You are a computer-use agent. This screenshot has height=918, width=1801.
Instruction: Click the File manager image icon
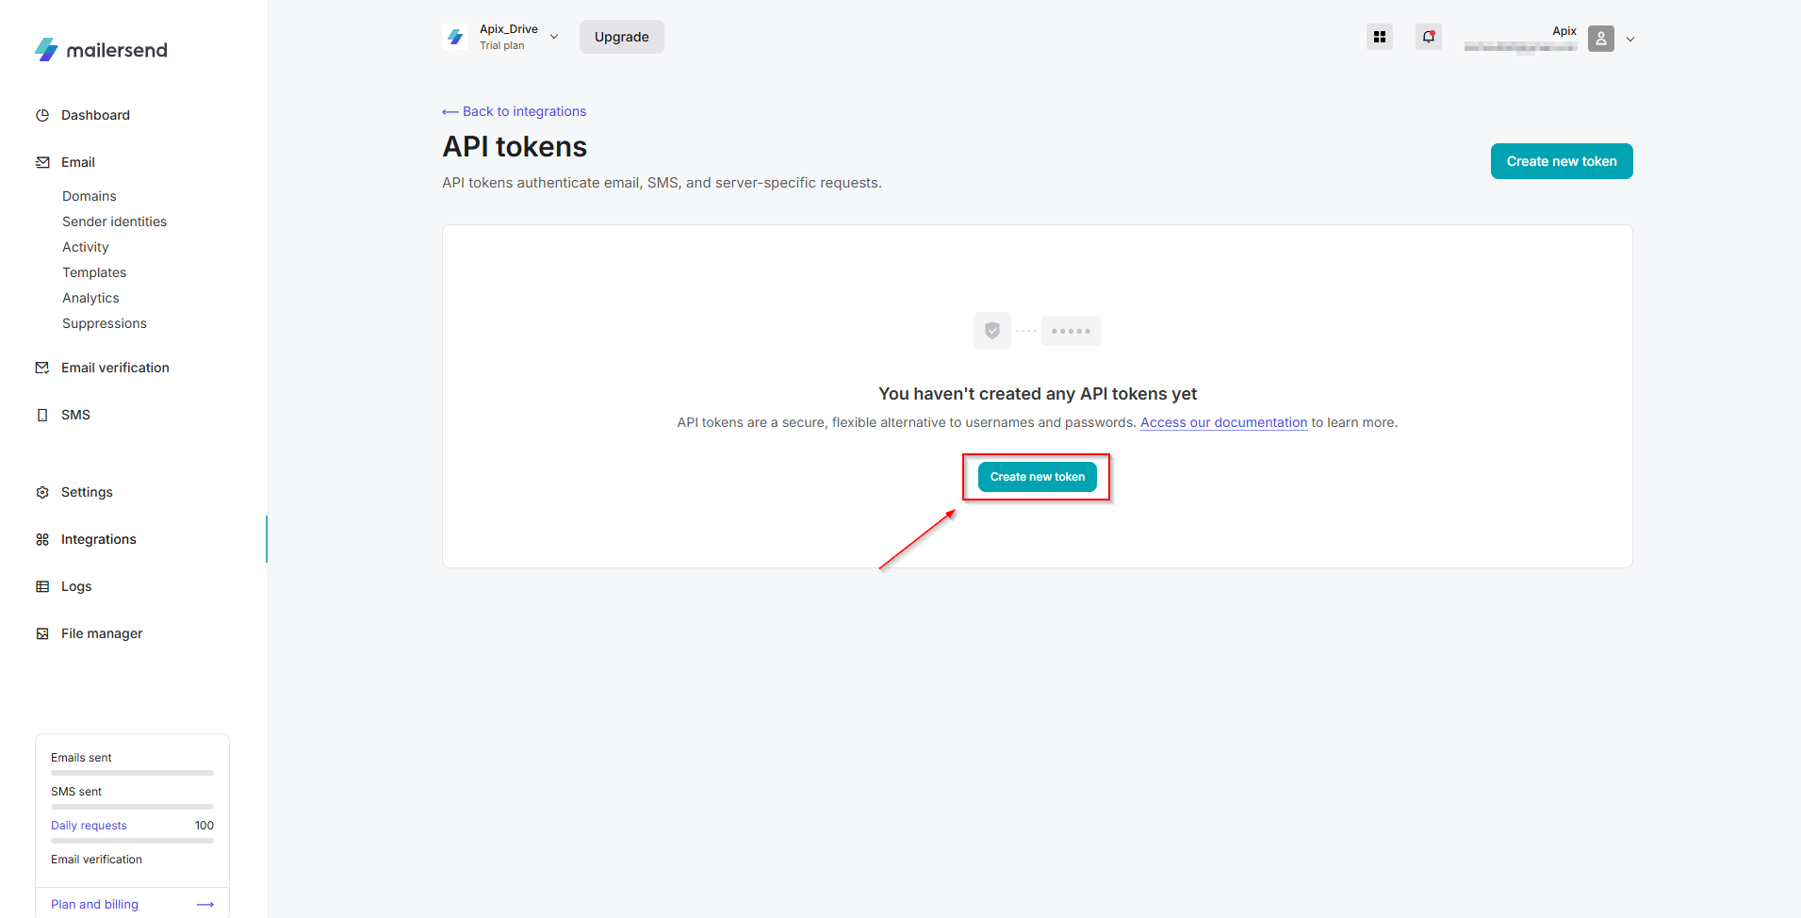coord(42,633)
